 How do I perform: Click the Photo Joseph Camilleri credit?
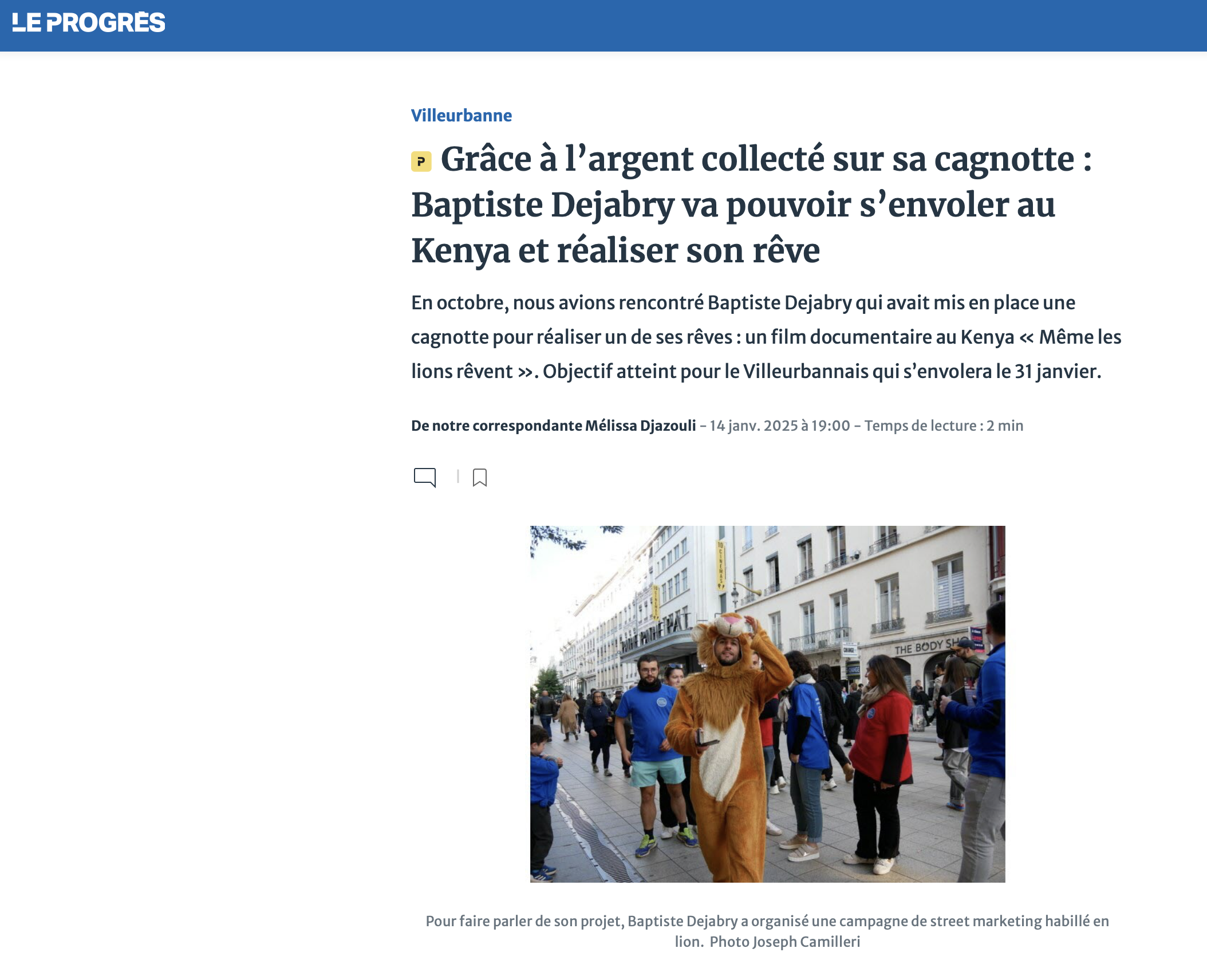785,942
